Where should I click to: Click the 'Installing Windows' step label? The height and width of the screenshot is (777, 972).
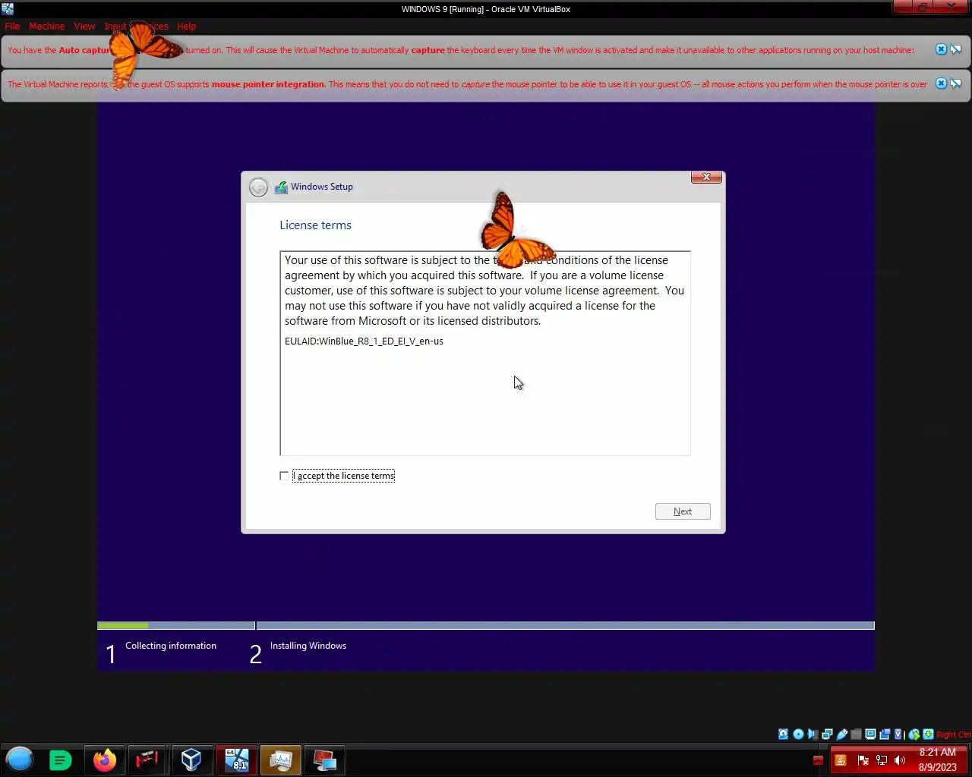(308, 646)
